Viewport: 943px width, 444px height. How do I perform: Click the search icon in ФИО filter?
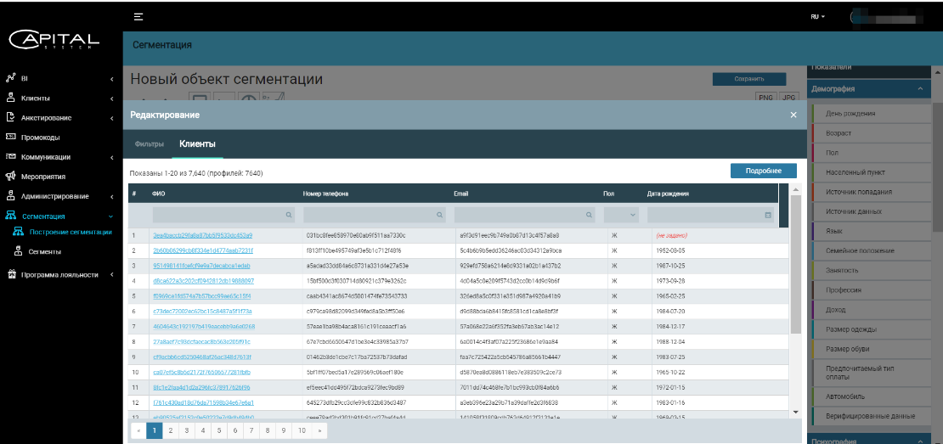click(x=289, y=216)
